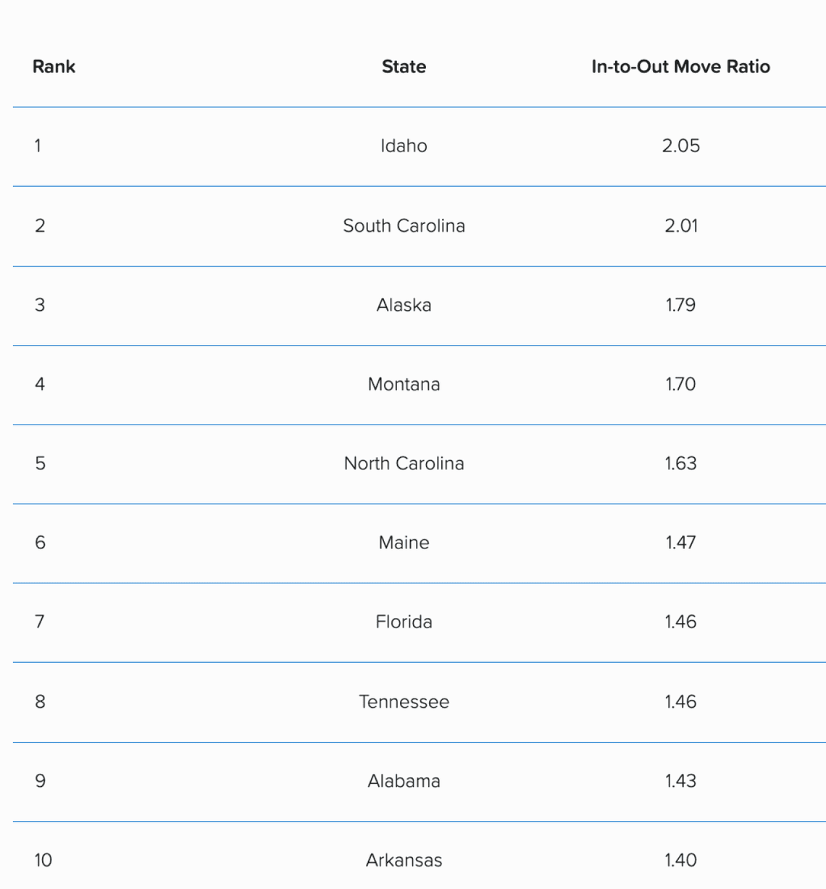Click Idaho's ratio value 2.05
The image size is (826, 889).
tap(680, 146)
